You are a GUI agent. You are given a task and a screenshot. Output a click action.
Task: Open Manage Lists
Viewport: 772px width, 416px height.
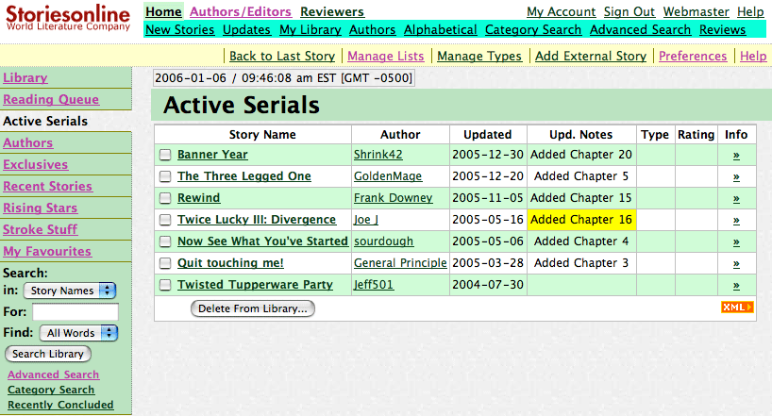tap(385, 56)
